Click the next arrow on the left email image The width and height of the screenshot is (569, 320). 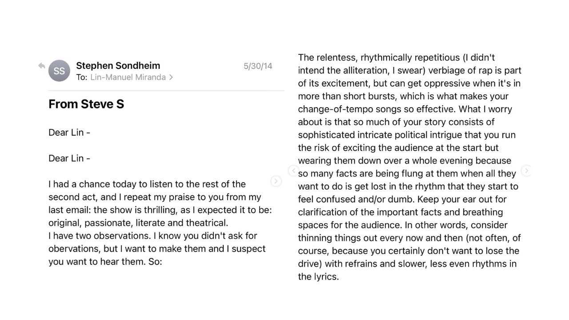coord(276,181)
